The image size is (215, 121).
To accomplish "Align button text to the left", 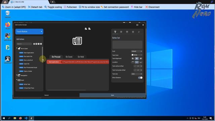I will [133, 58].
